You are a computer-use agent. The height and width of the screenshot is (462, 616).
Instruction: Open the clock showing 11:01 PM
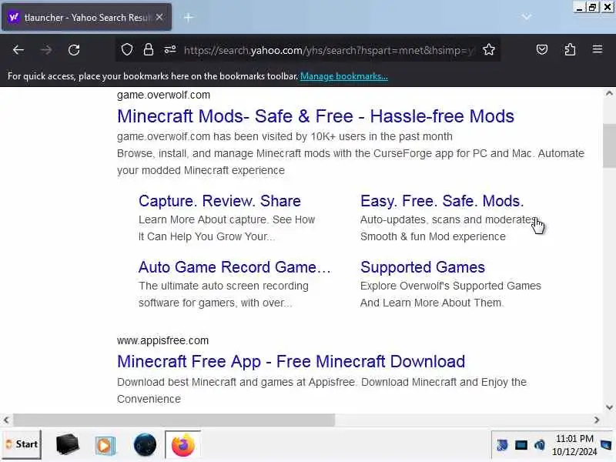pyautogui.click(x=574, y=445)
